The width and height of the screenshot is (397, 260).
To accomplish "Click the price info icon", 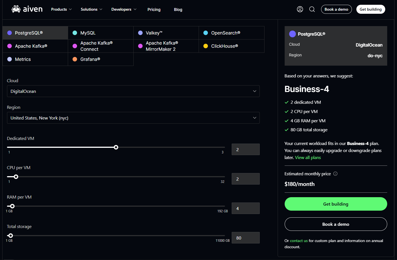I will pyautogui.click(x=335, y=174).
